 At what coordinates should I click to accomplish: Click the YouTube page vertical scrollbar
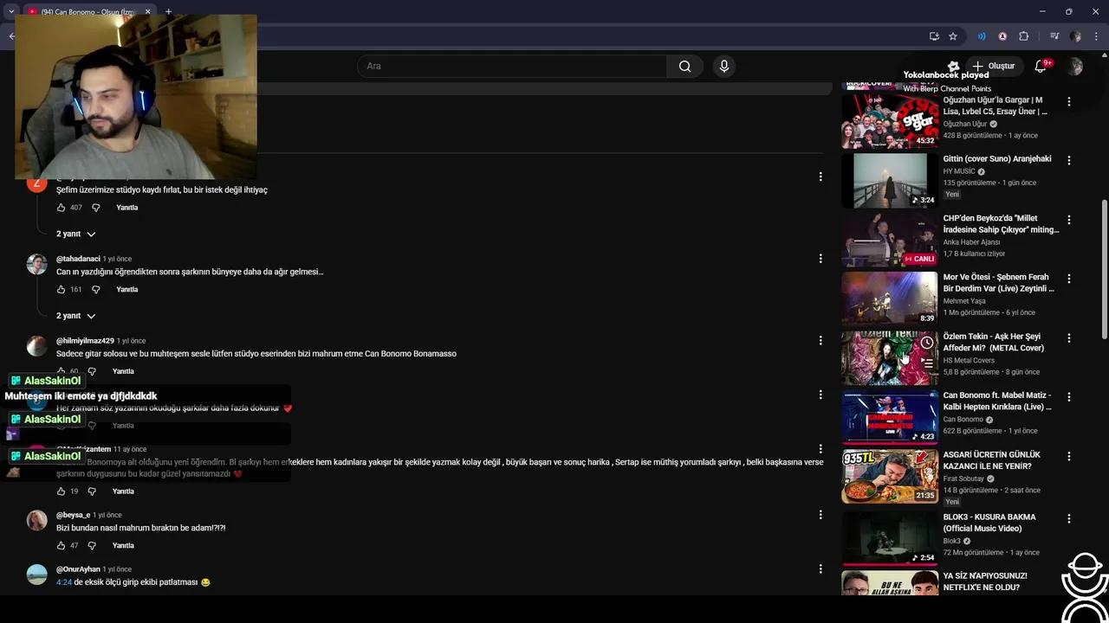click(x=1104, y=268)
